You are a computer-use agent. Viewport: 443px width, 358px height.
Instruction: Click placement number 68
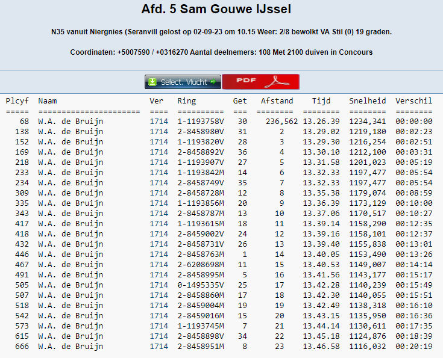24,122
